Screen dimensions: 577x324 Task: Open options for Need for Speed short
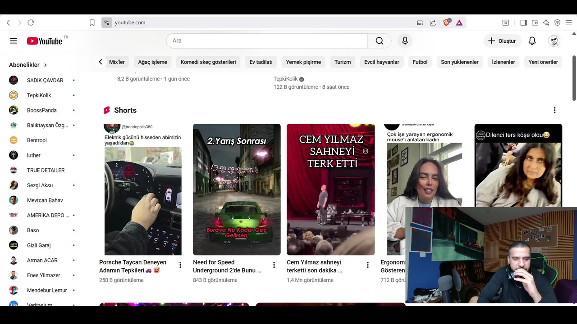coord(274,265)
